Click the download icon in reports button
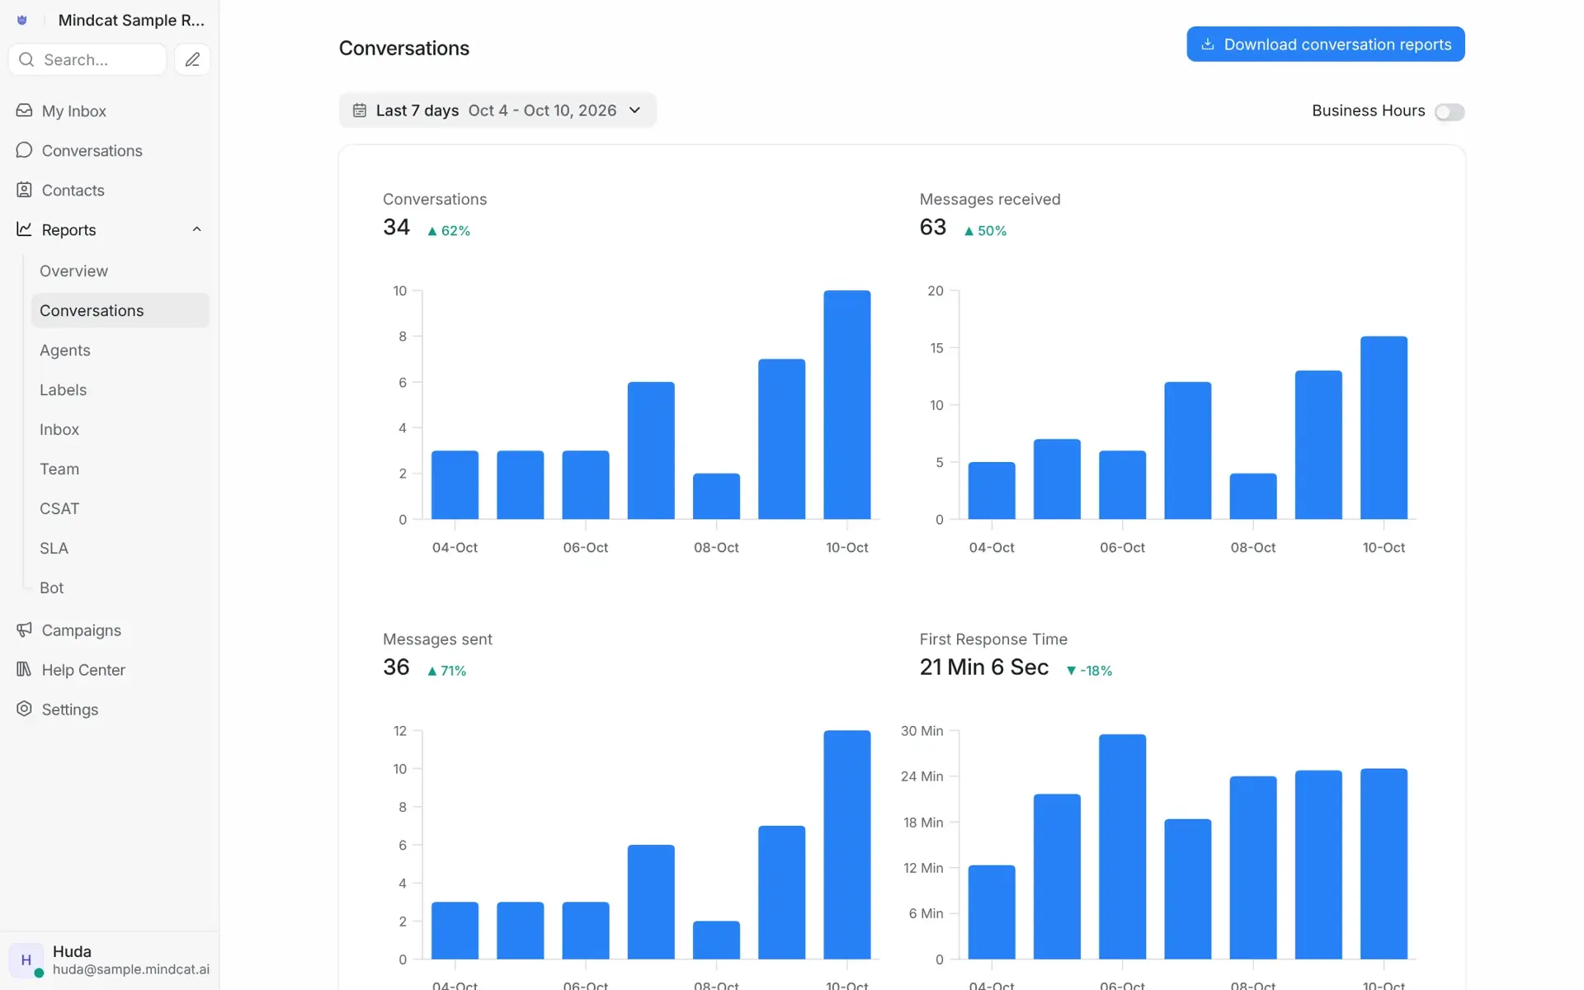 point(1208,45)
